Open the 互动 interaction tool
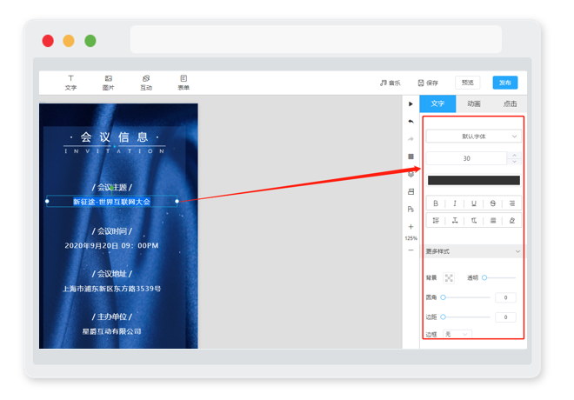574x400 pixels. point(146,83)
